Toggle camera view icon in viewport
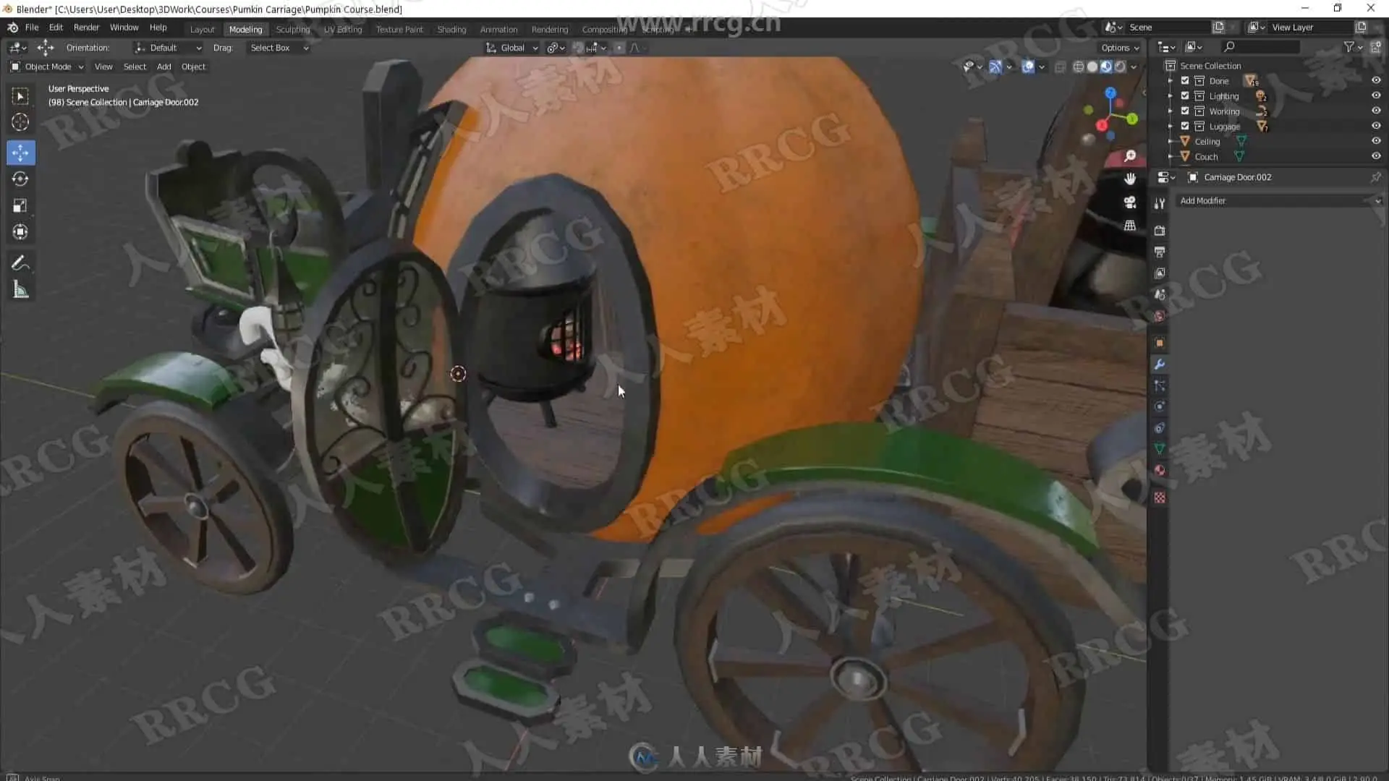The image size is (1389, 781). tap(1129, 202)
